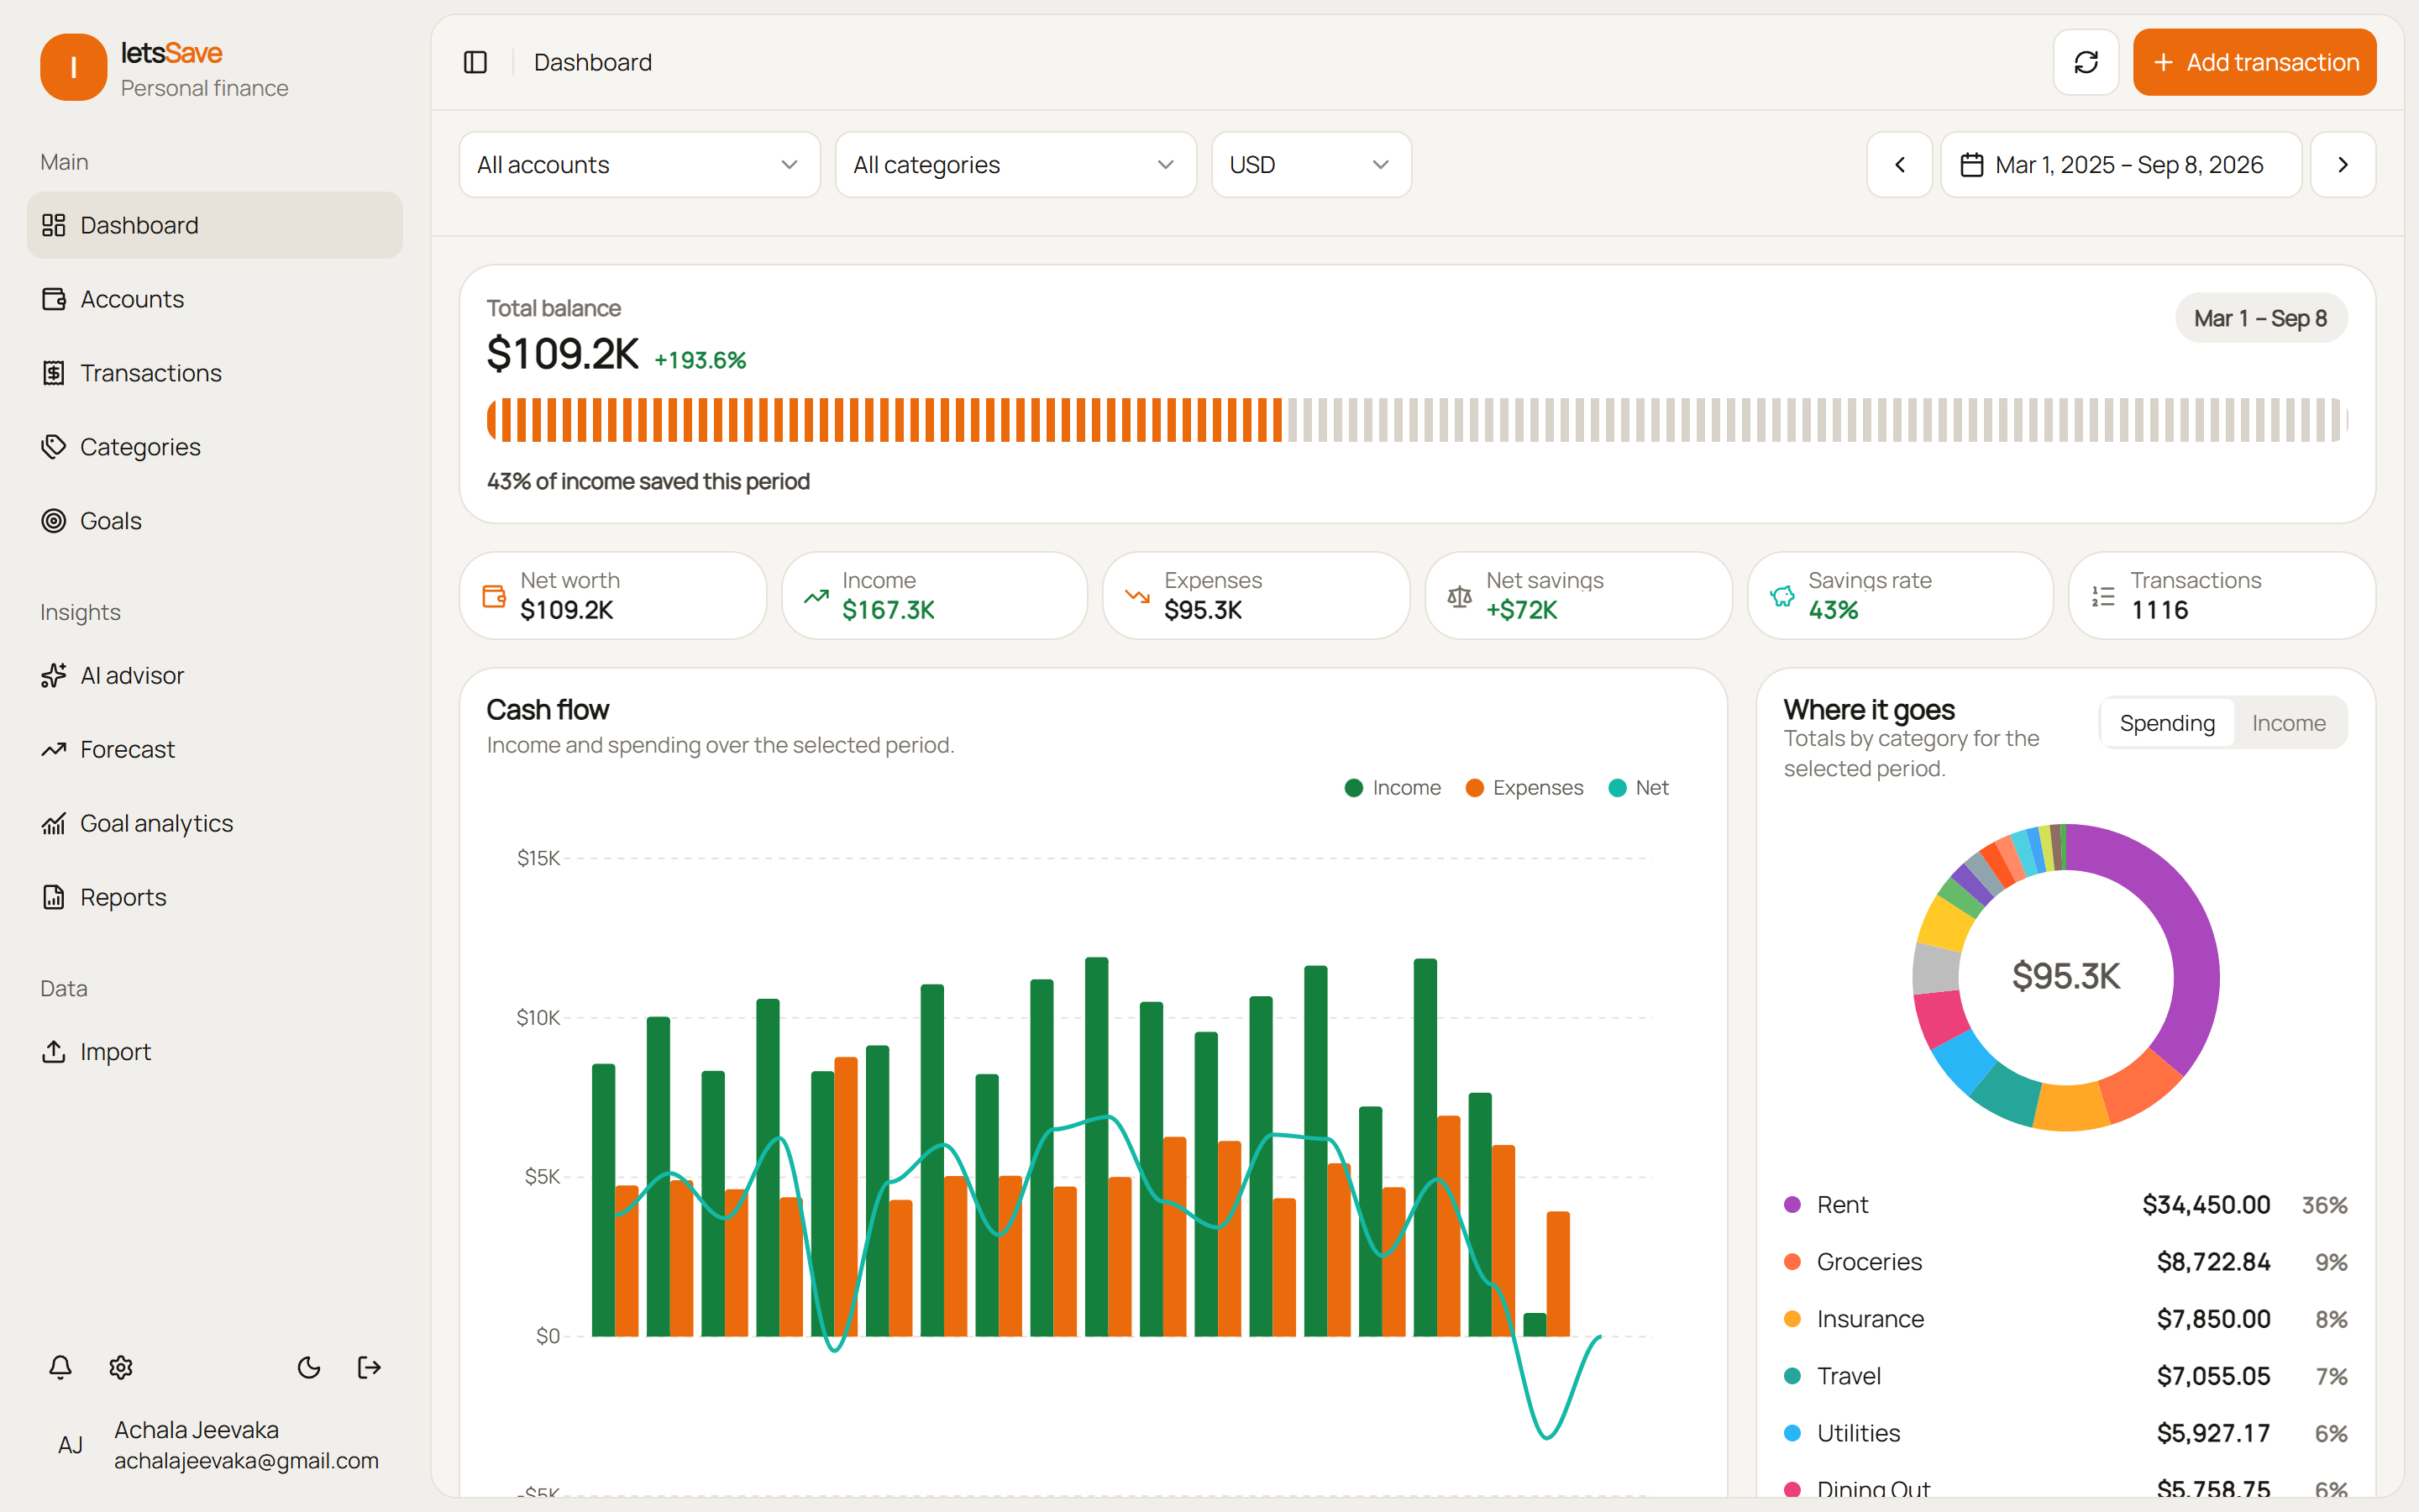
Task: Open the All categories dropdown
Action: click(1015, 165)
